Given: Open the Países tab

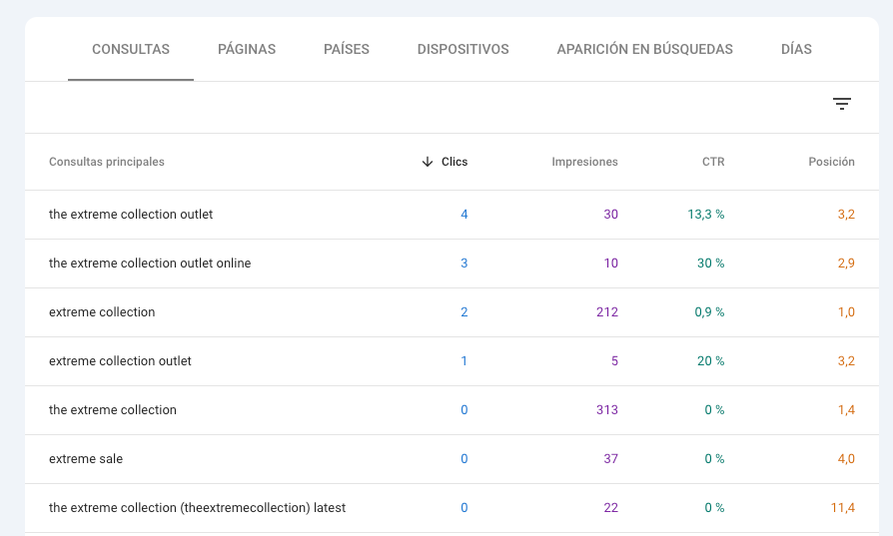Looking at the screenshot, I should [347, 49].
